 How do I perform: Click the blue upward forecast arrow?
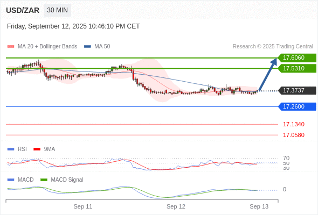pyautogui.click(x=268, y=74)
